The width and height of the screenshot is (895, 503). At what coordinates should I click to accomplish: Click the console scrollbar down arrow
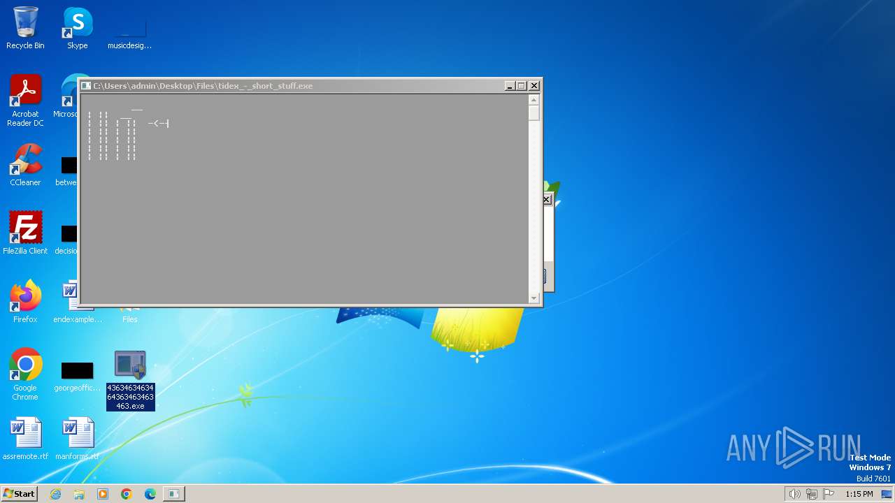coord(534,298)
